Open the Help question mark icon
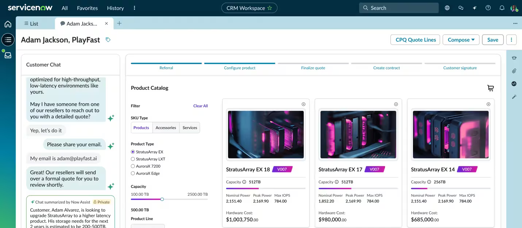Viewport: 522px width, 228px height. click(488, 8)
